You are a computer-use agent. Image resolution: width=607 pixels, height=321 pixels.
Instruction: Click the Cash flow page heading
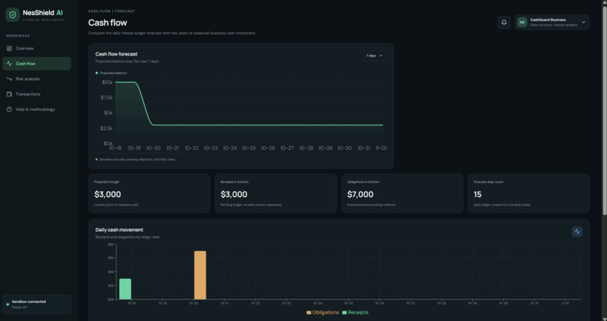(108, 23)
